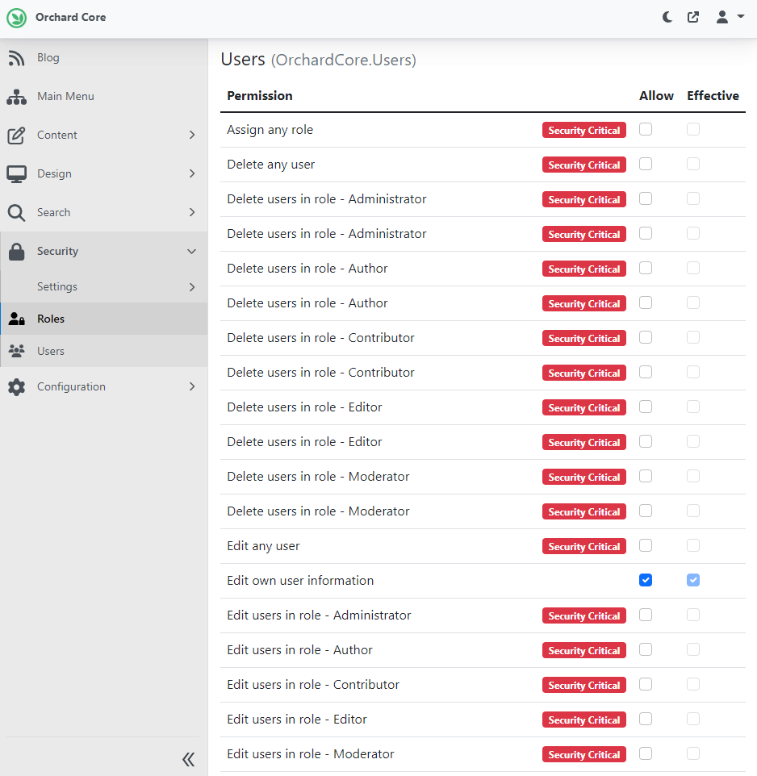Click the Orchard Core logo icon
The height and width of the screenshot is (776, 757).
click(17, 18)
